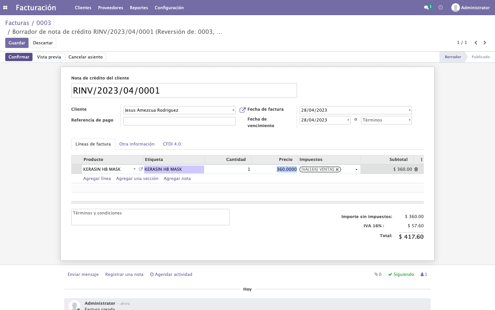The width and height of the screenshot is (495, 310).
Task: Open column options kebab icon
Action: click(421, 160)
